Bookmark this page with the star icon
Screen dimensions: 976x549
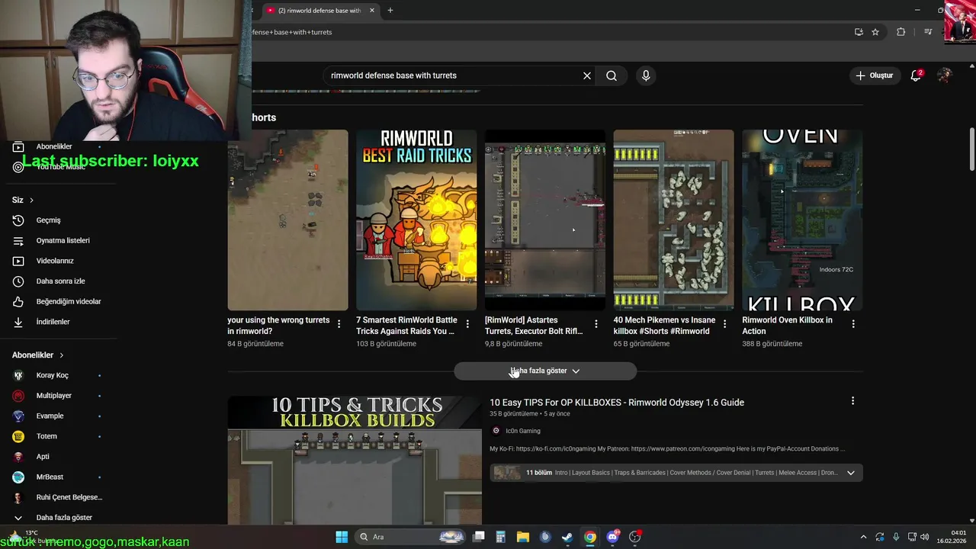[x=875, y=32]
